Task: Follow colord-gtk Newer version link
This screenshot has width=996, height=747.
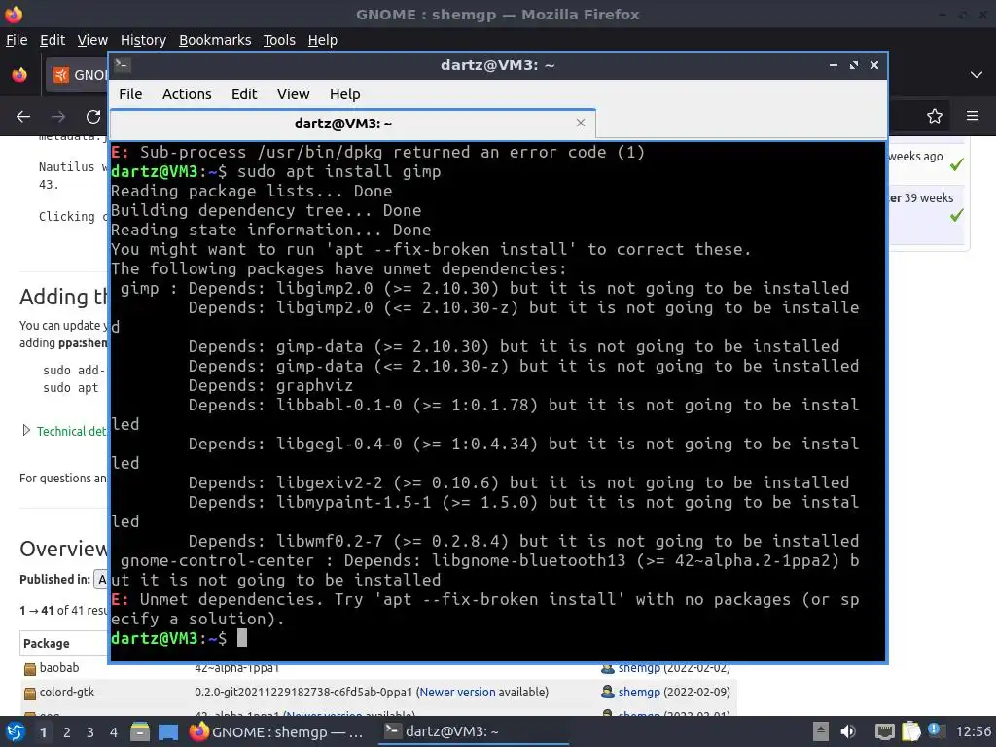Action: tap(457, 692)
